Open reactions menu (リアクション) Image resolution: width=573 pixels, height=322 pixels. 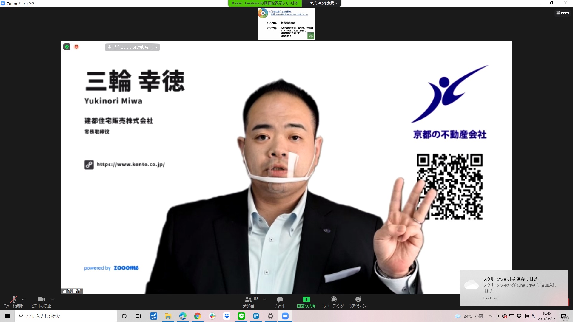pos(358,302)
